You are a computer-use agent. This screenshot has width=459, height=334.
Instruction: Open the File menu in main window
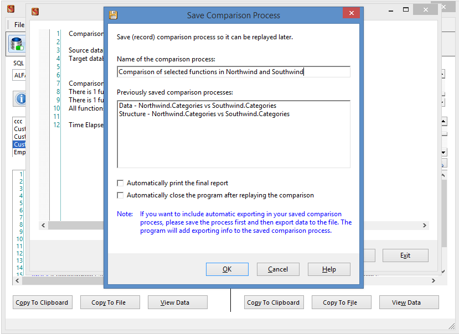[19, 25]
